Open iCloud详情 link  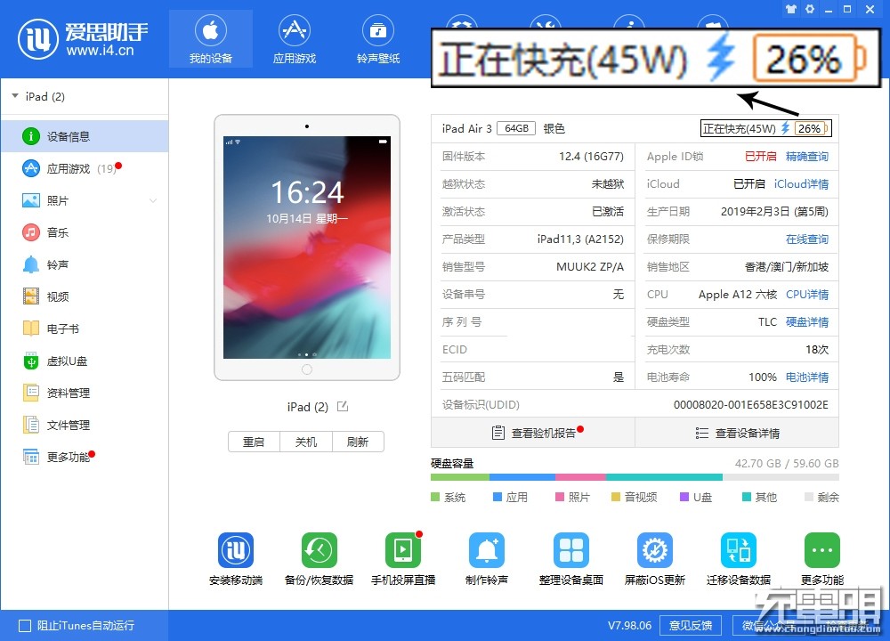pyautogui.click(x=801, y=184)
